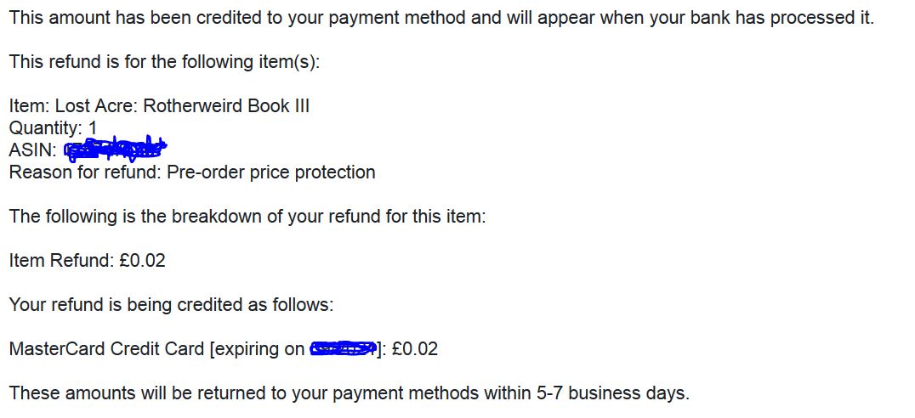Click the Quantity: 1 text
The image size is (915, 418).
[53, 127]
